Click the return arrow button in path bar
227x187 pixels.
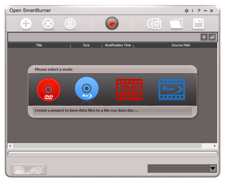click(212, 37)
